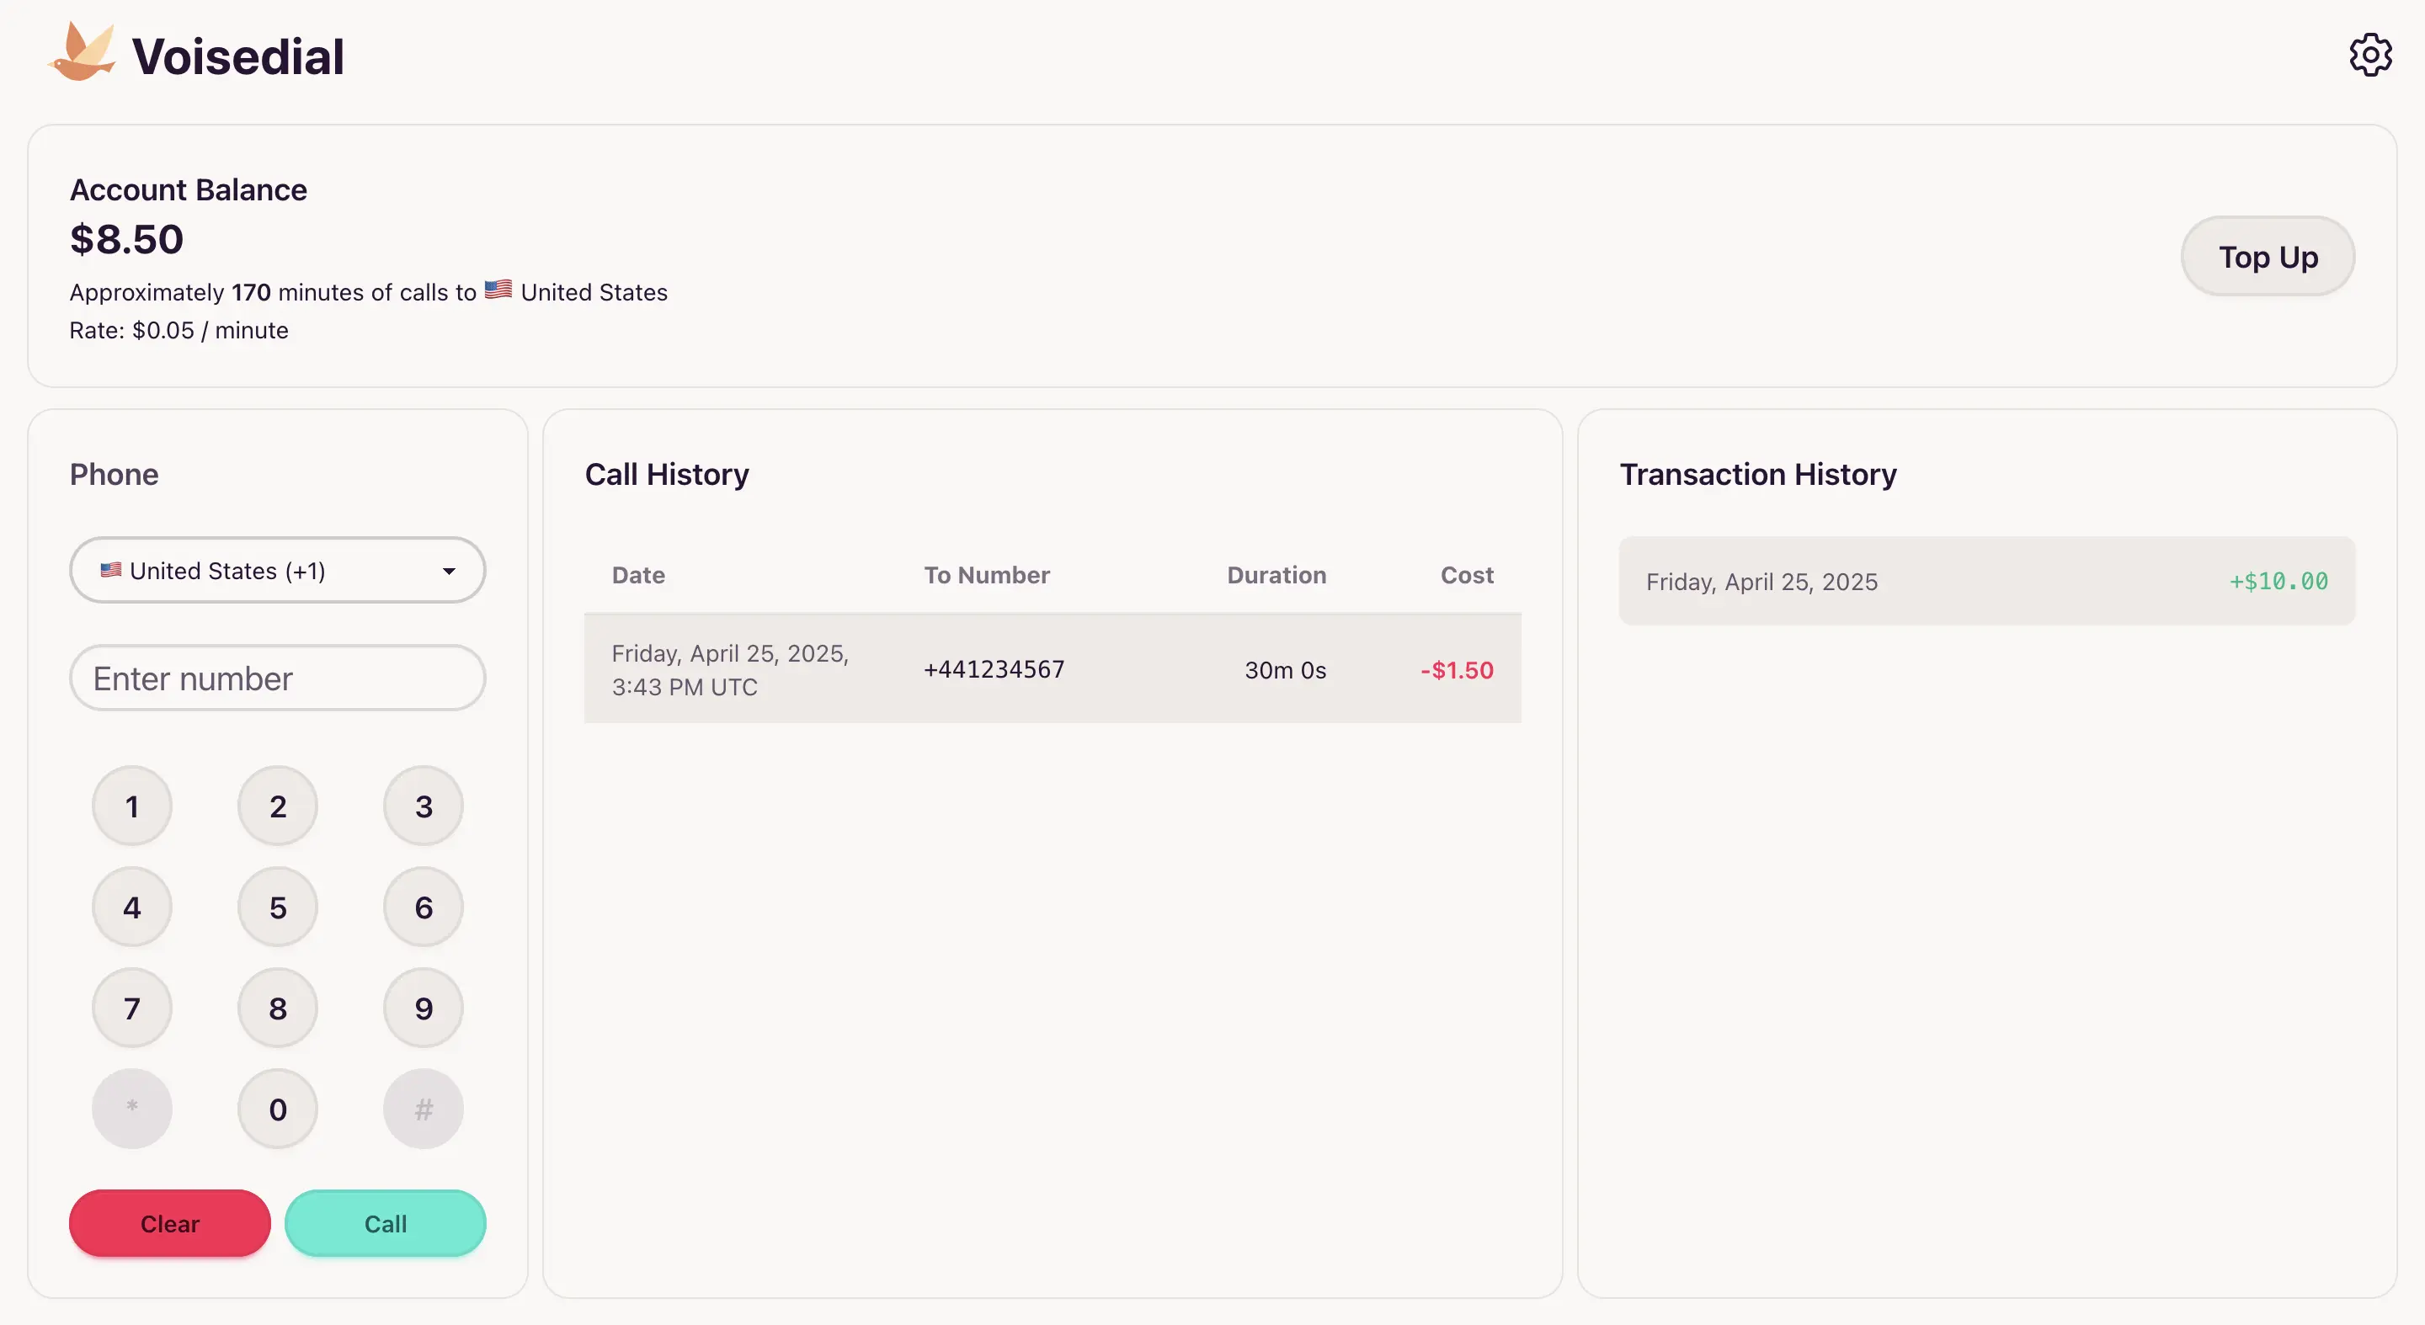Click the US flag in balance summary

[498, 290]
